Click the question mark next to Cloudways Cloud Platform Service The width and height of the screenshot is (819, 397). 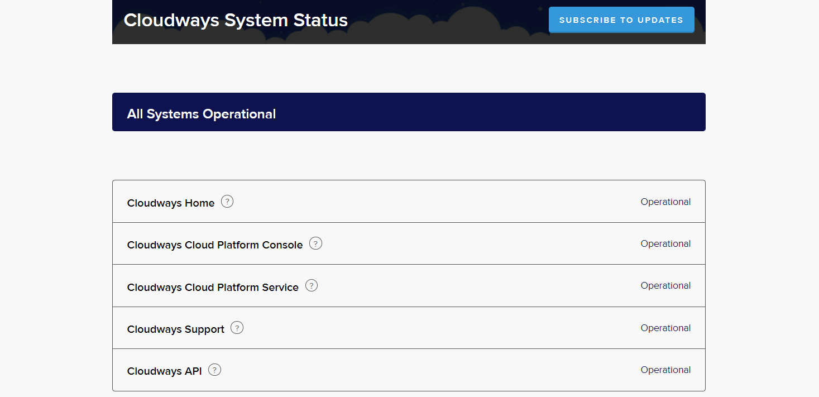(312, 285)
